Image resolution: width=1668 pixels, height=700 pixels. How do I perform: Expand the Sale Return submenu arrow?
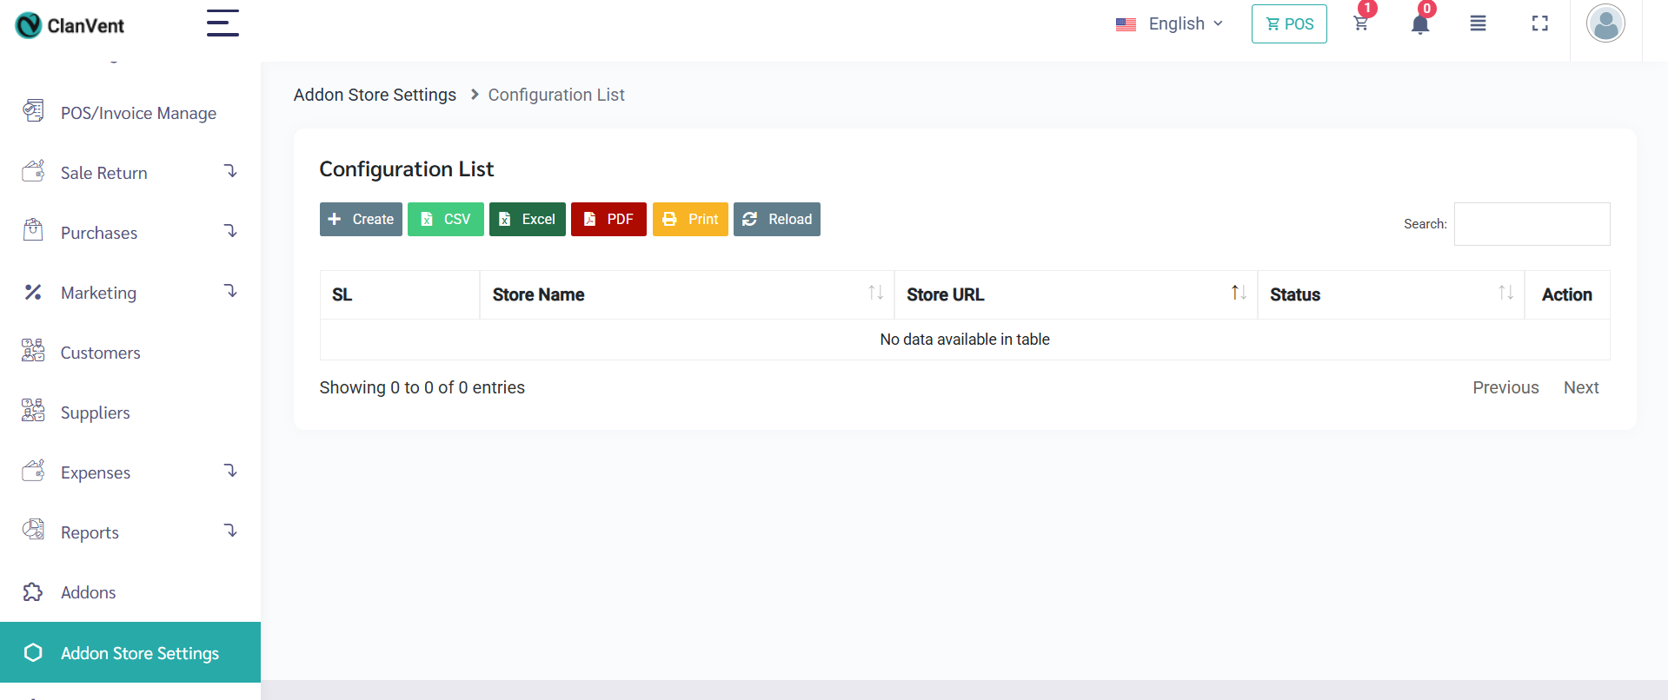point(230,171)
